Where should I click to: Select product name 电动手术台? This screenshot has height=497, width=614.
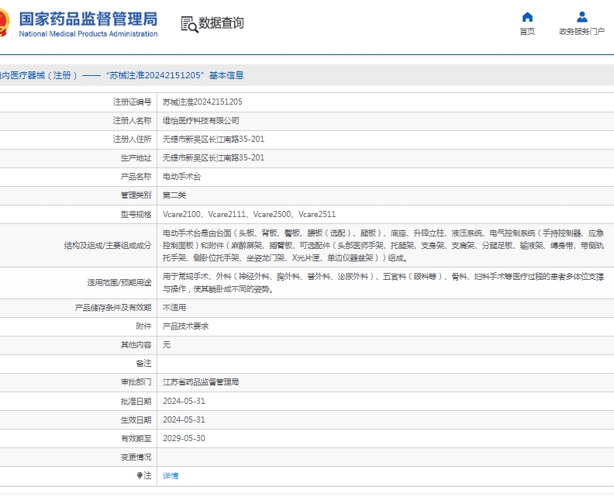[181, 177]
